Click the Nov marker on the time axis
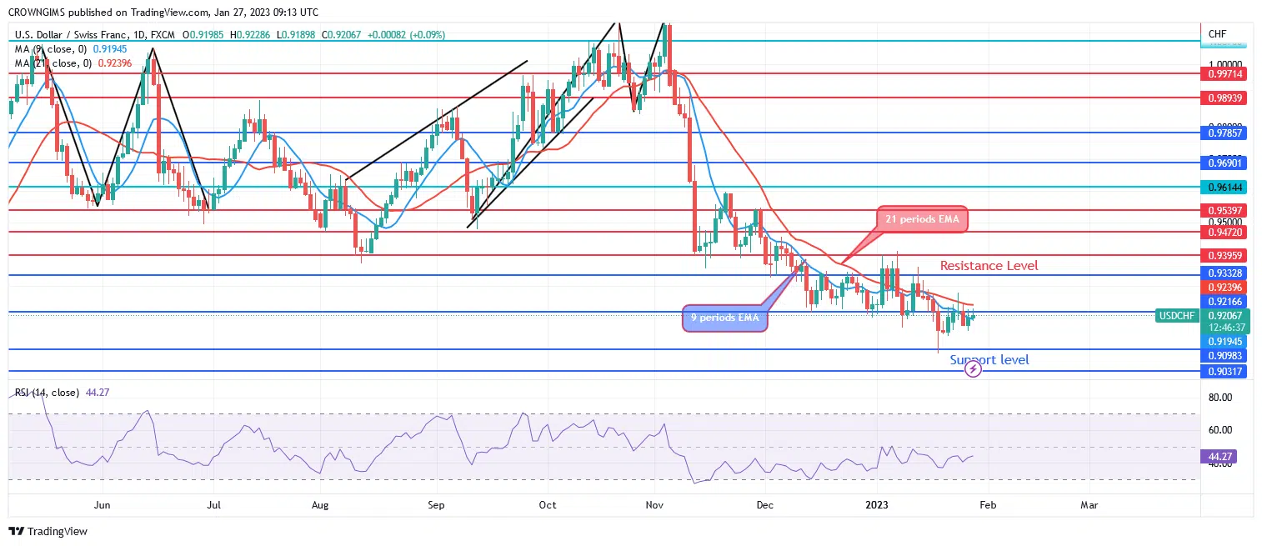Screen dimensions: 1262x546 pyautogui.click(x=654, y=505)
